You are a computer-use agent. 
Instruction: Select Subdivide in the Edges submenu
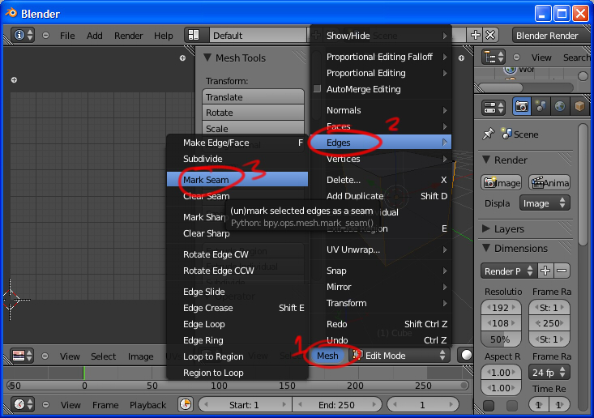tap(203, 159)
